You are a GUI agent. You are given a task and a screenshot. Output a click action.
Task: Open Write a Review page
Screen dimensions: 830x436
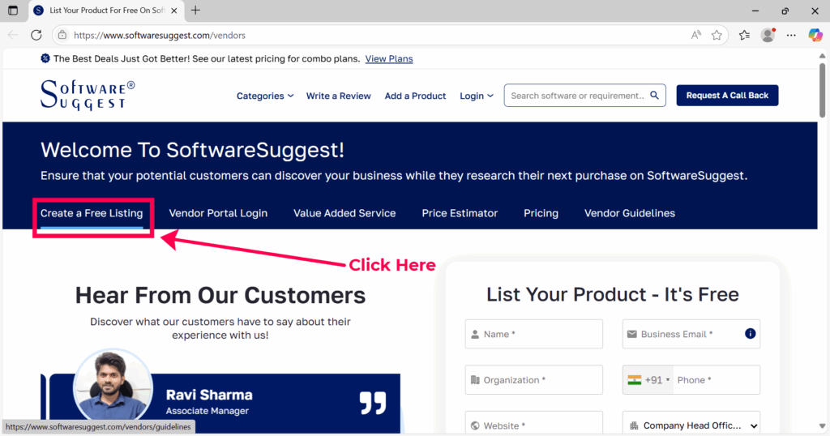click(x=338, y=96)
